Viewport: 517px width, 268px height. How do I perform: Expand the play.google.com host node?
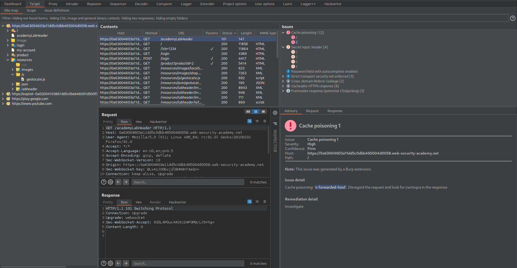click(x=3, y=99)
